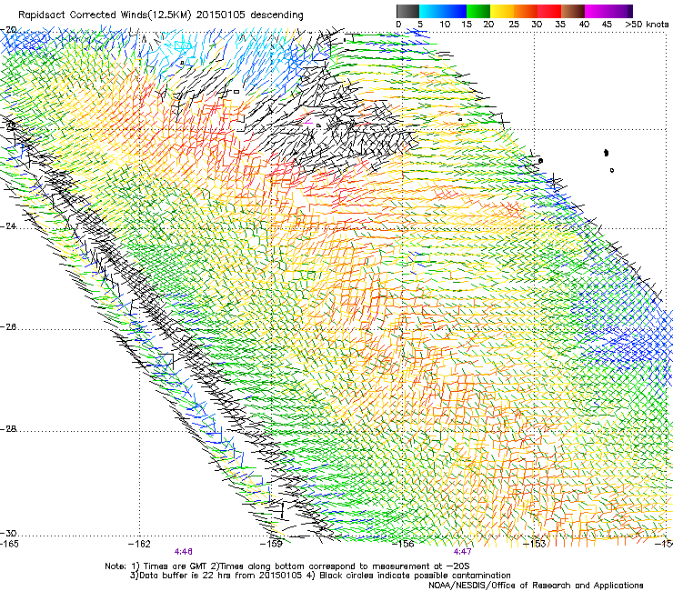
Task: Click the small open-circle island below the filled marker
Action: point(612,170)
